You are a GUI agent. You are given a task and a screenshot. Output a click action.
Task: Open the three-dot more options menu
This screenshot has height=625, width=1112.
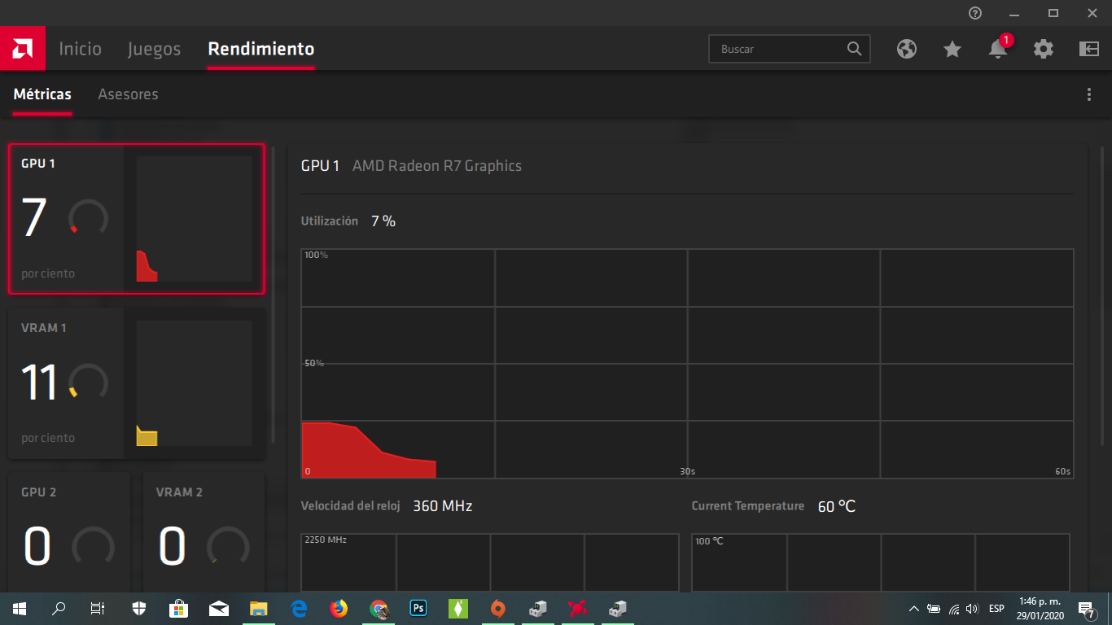click(1089, 94)
